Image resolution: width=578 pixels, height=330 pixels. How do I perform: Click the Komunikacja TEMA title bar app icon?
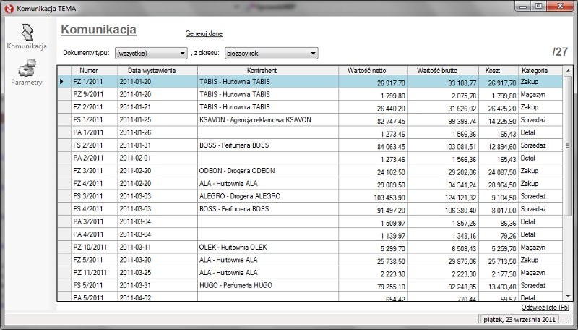tap(9, 7)
